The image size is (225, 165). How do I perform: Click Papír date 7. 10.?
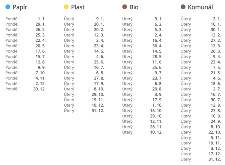point(40,73)
